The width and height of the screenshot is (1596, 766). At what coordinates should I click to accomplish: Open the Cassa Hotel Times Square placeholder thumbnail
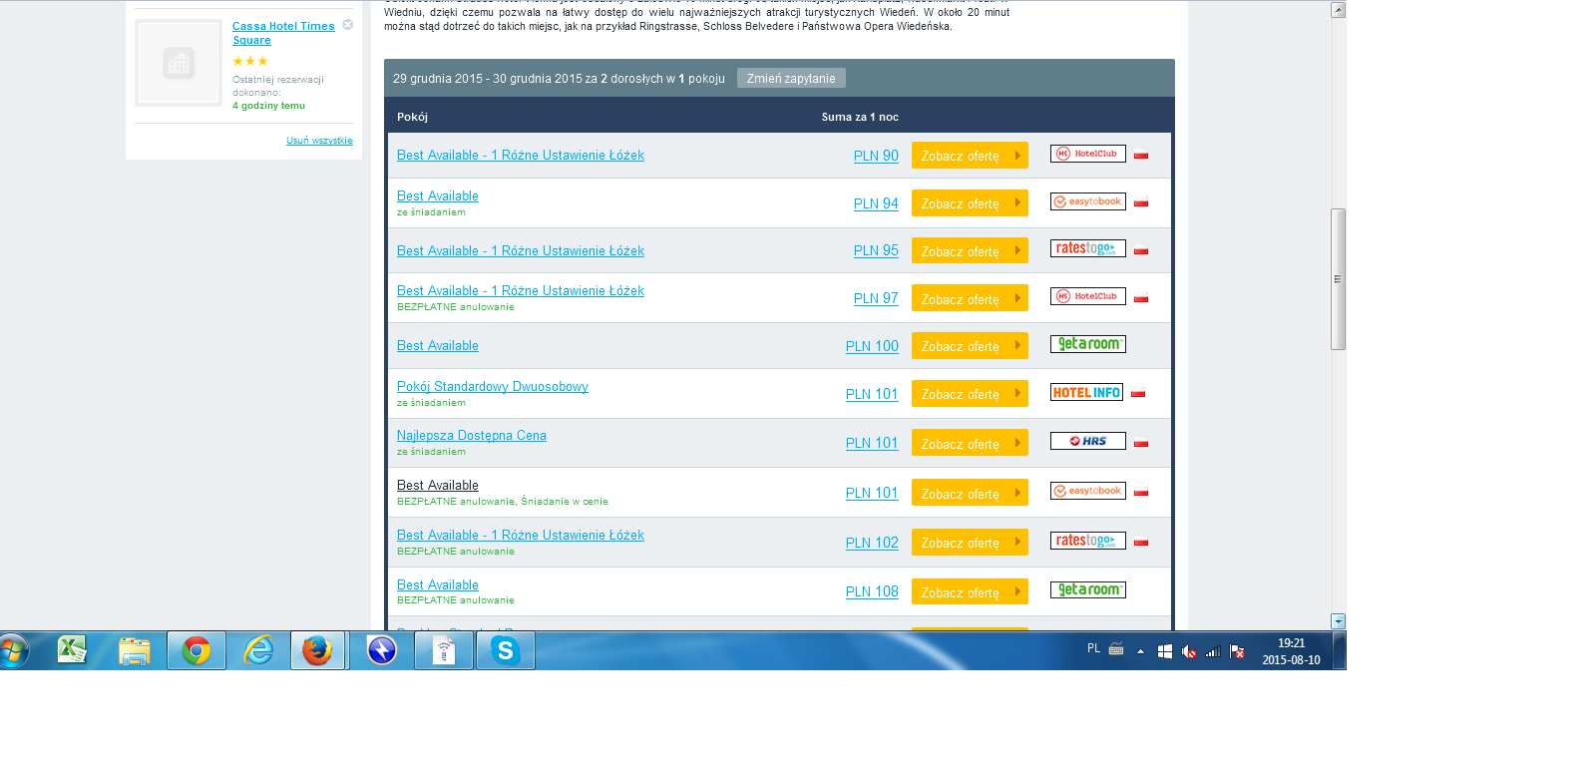[x=179, y=63]
